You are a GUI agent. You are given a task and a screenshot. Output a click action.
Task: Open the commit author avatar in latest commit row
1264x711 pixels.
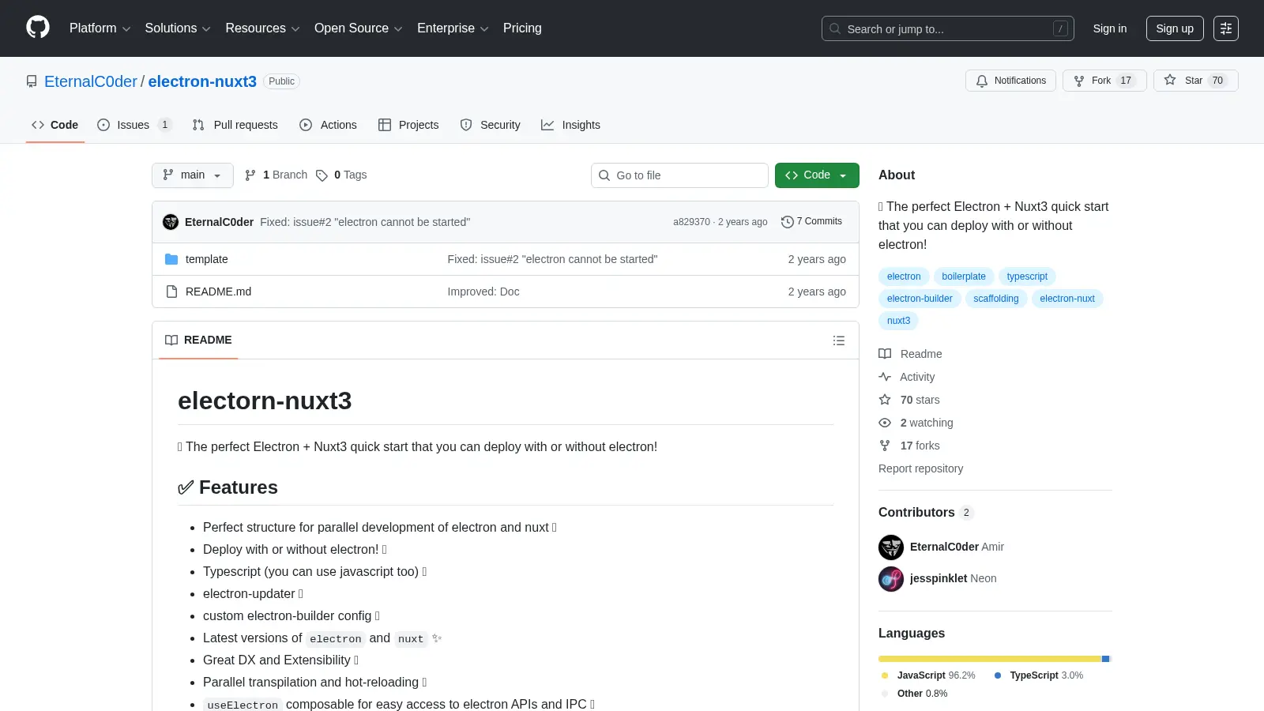coord(171,222)
